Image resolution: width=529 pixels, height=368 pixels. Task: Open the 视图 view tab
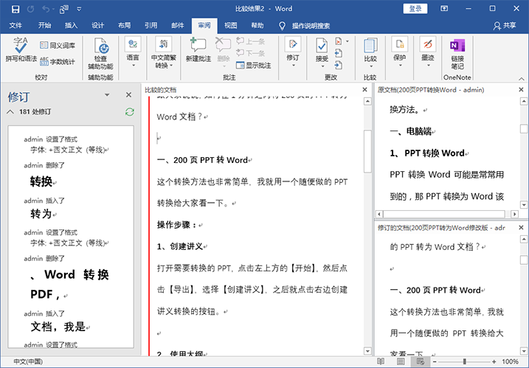230,25
